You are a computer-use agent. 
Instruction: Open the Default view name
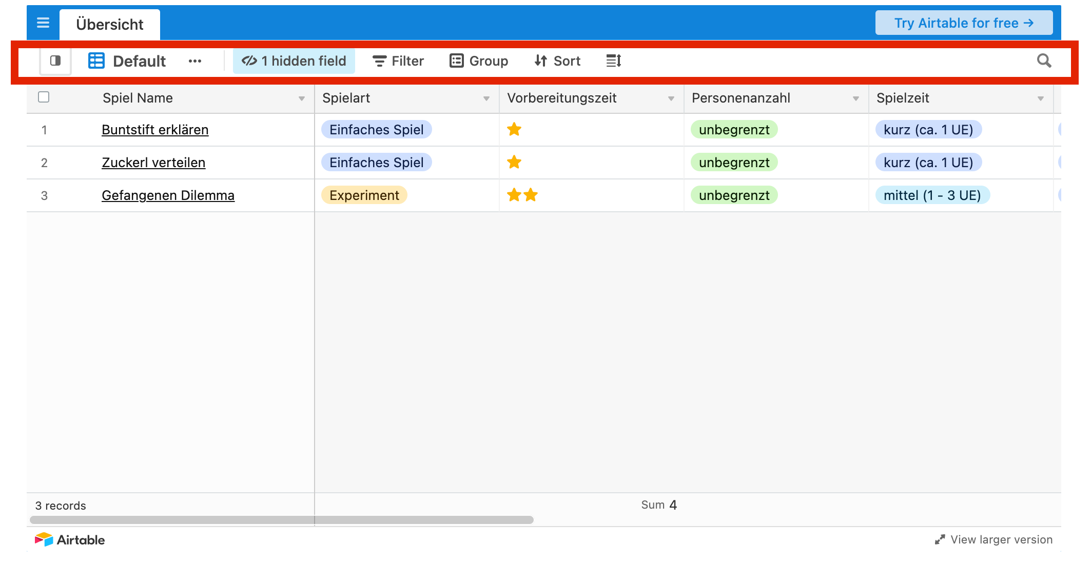click(139, 61)
